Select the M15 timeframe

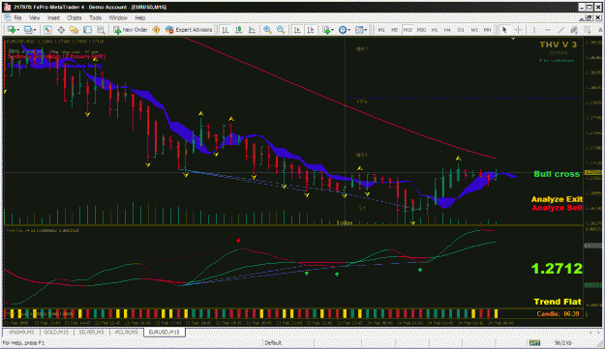(x=408, y=30)
